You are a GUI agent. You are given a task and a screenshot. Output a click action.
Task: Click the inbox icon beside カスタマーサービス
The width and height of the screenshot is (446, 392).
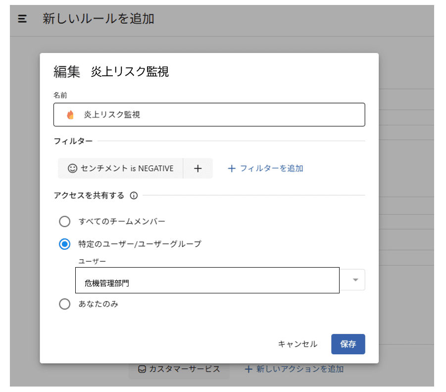click(142, 369)
